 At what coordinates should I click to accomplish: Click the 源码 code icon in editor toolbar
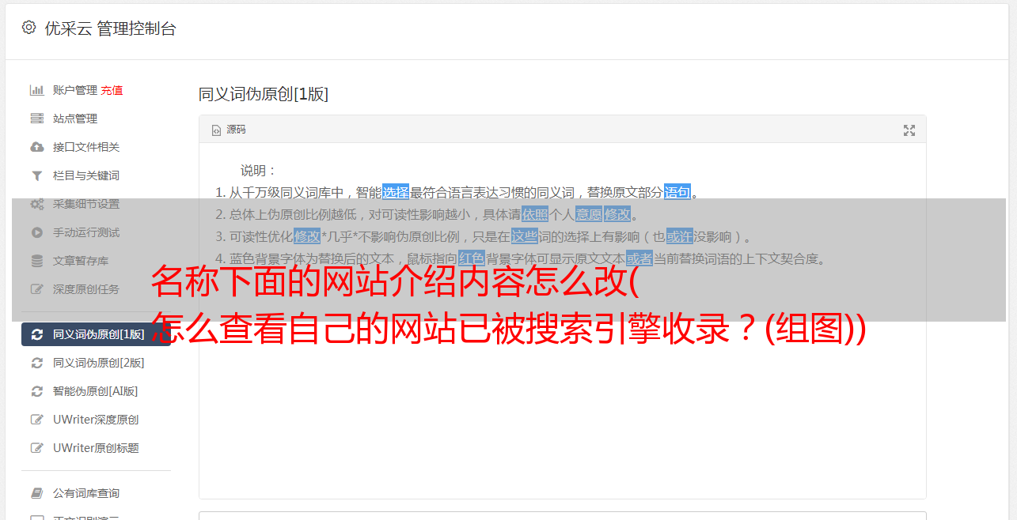216,130
